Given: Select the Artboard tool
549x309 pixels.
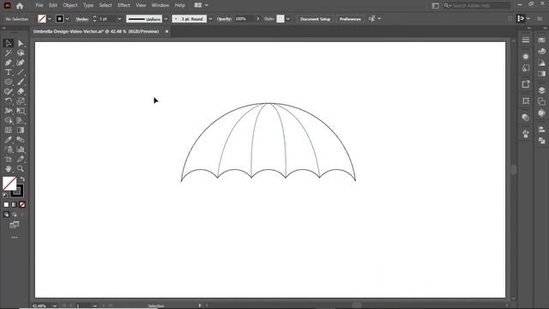Looking at the screenshot, I should pos(9,159).
